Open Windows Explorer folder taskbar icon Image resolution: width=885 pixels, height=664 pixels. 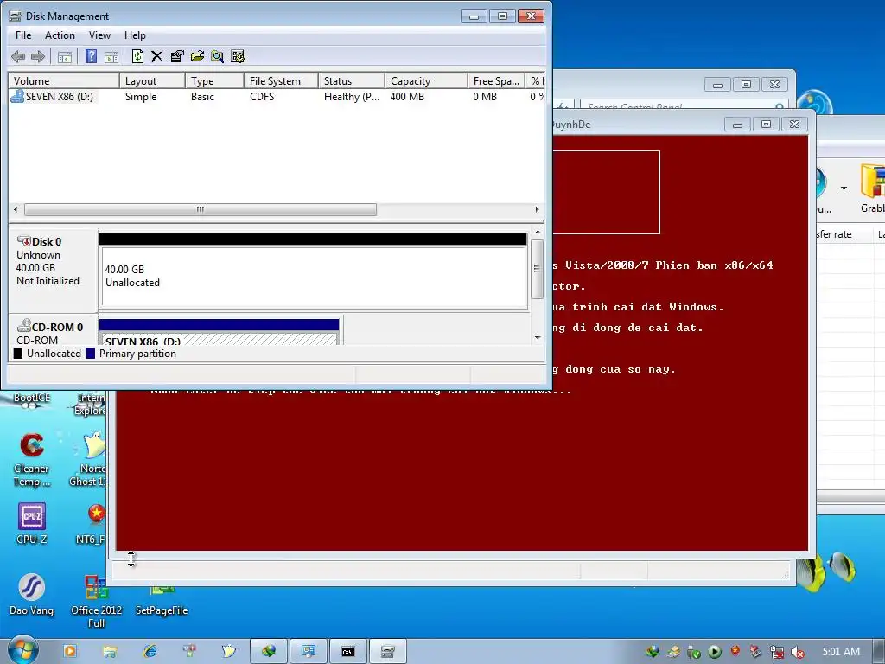click(110, 651)
